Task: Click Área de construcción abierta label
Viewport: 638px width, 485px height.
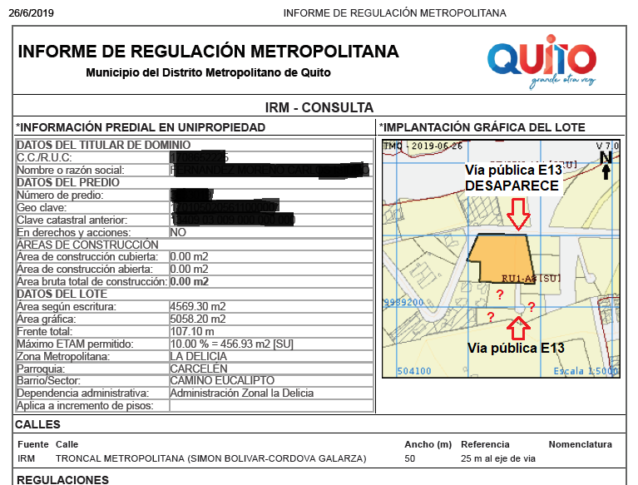Action: click(x=85, y=270)
